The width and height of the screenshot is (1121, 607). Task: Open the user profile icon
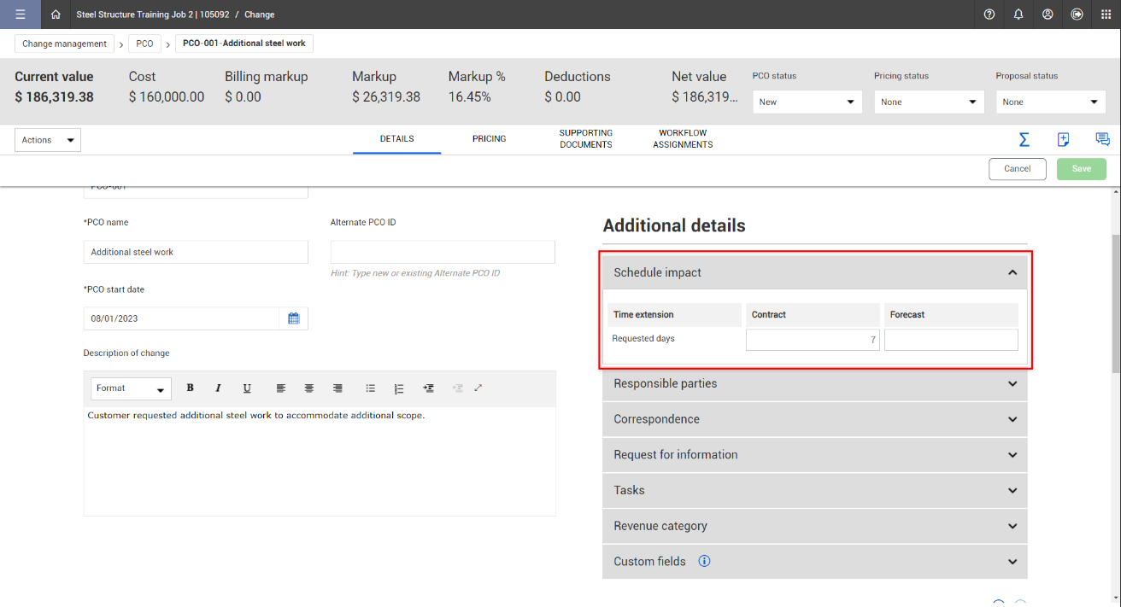(x=1048, y=15)
